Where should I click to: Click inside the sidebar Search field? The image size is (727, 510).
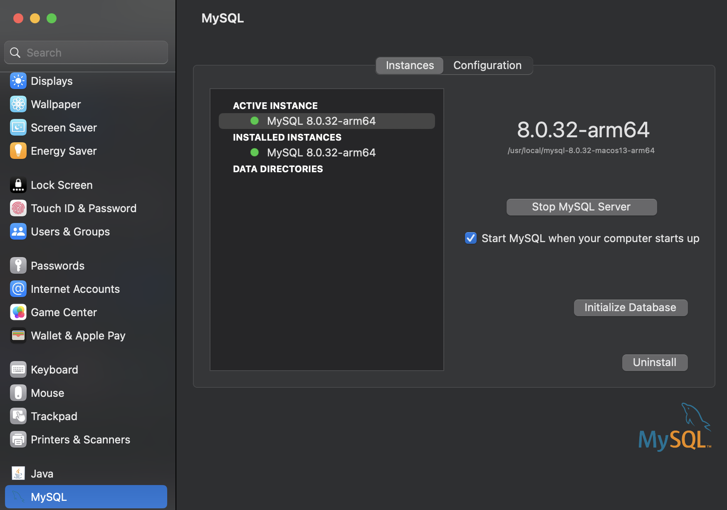tap(86, 52)
